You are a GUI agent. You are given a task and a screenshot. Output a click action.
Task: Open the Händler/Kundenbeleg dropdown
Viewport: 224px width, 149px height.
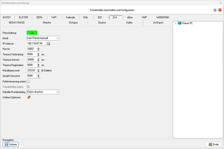[x=57, y=92]
